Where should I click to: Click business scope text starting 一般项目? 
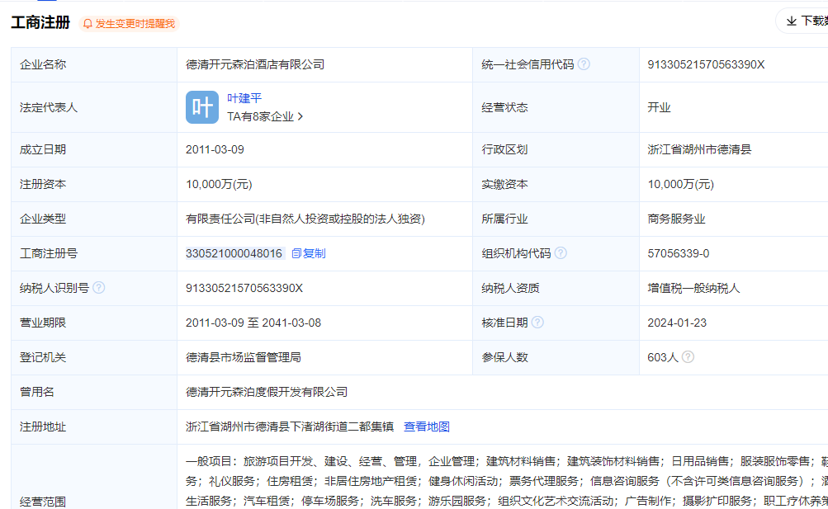click(x=506, y=481)
